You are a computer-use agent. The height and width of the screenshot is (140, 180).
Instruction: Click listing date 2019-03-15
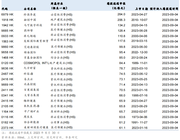click(x=139, y=41)
